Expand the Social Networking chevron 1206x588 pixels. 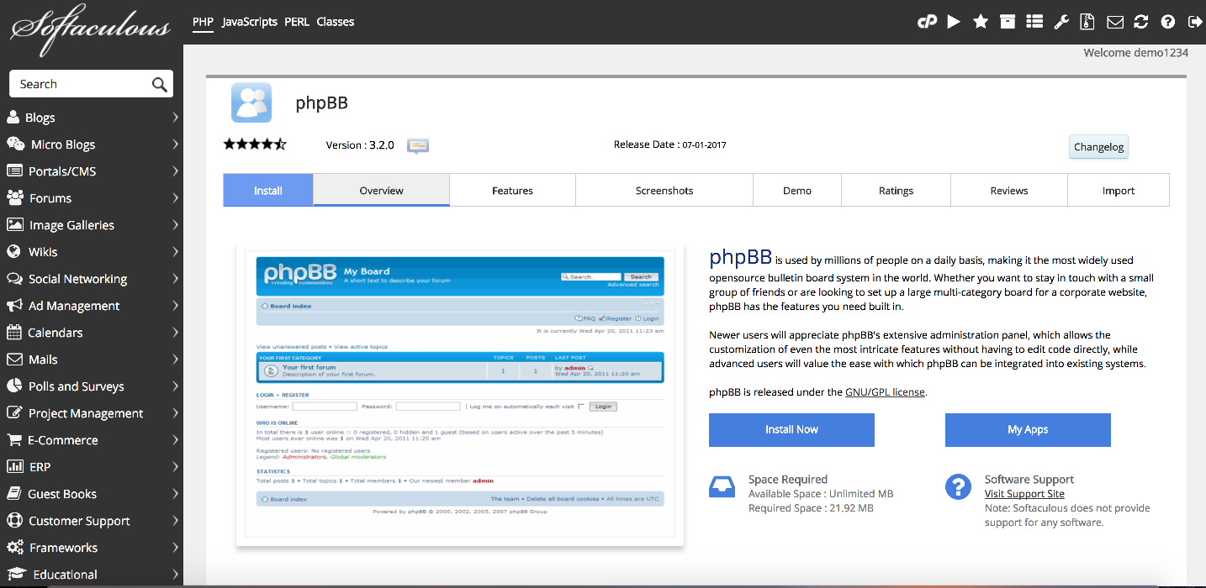point(175,279)
